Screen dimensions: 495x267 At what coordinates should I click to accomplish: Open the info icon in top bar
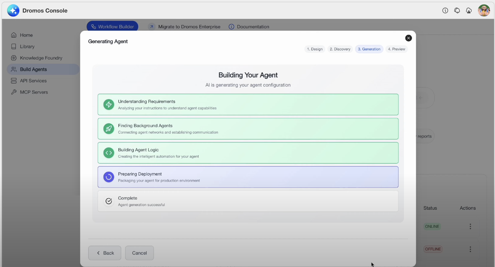click(445, 11)
